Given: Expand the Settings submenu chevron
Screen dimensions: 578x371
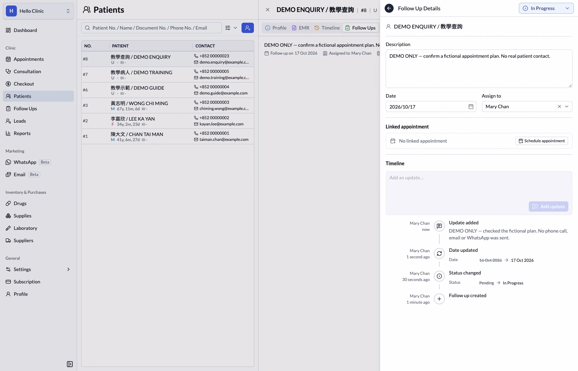Looking at the screenshot, I should pos(68,269).
